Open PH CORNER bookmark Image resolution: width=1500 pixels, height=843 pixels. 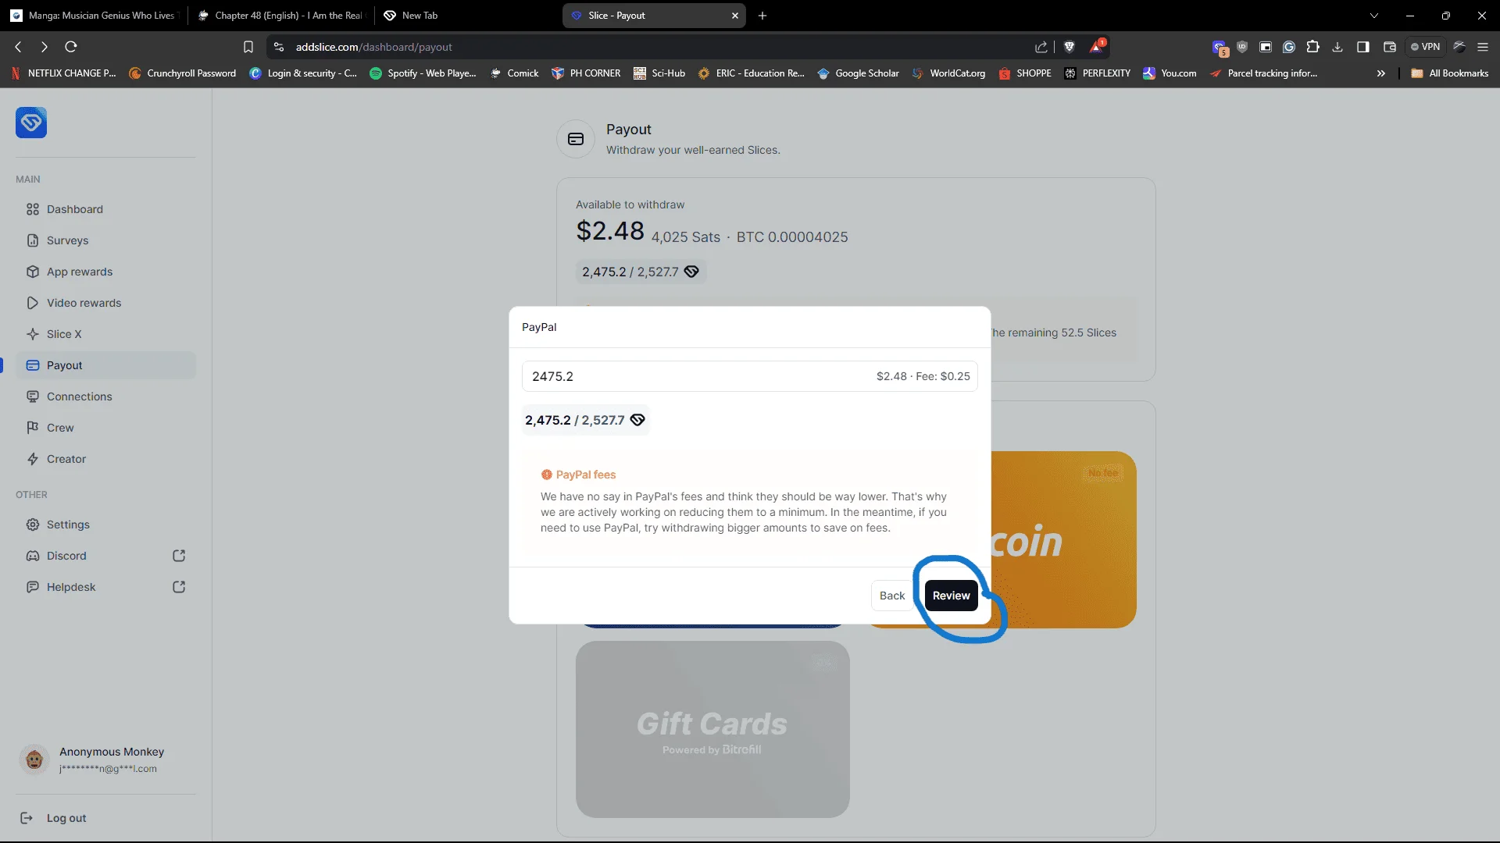pyautogui.click(x=586, y=73)
